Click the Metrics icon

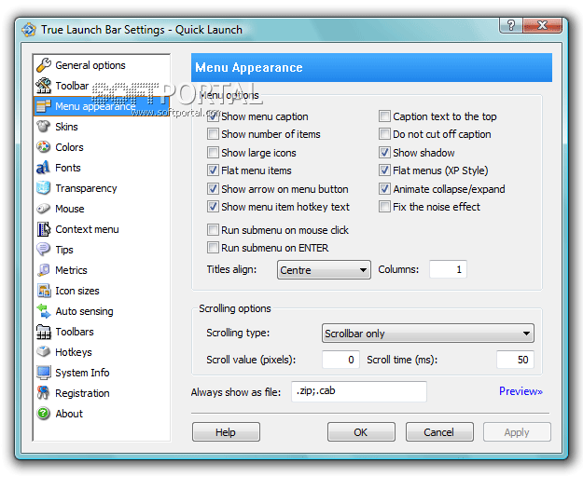coord(44,270)
